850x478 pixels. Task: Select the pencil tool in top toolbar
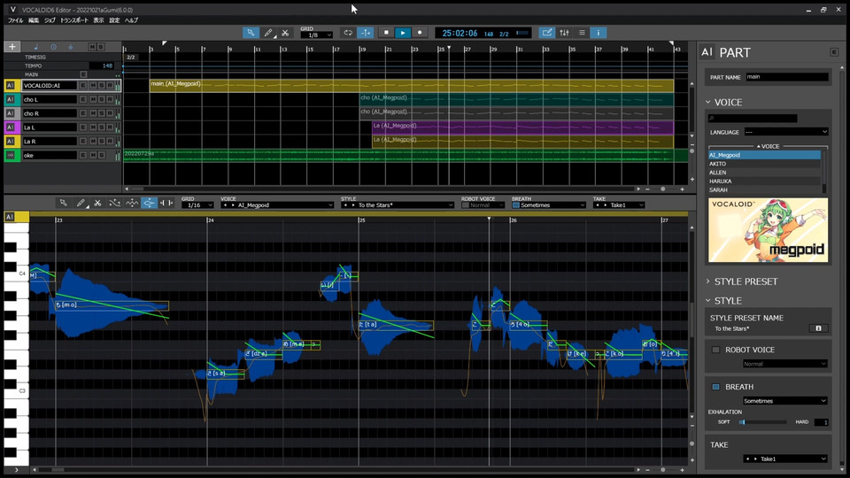tap(268, 33)
